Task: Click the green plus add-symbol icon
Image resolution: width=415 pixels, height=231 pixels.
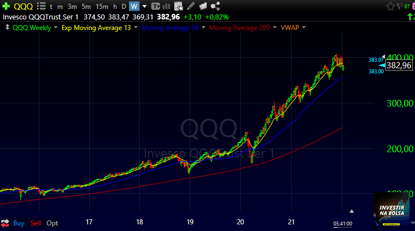Action: [x=6, y=6]
